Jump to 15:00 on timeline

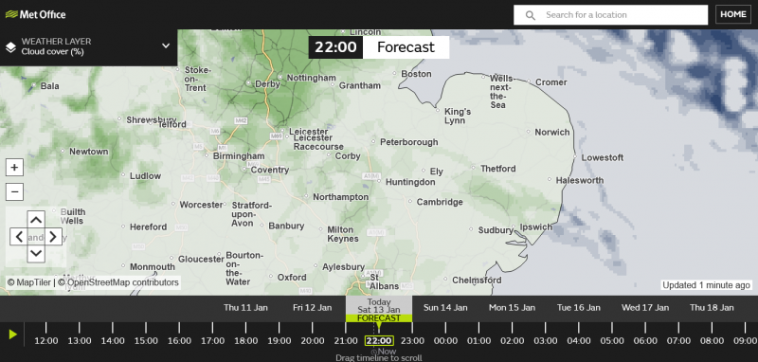click(146, 341)
